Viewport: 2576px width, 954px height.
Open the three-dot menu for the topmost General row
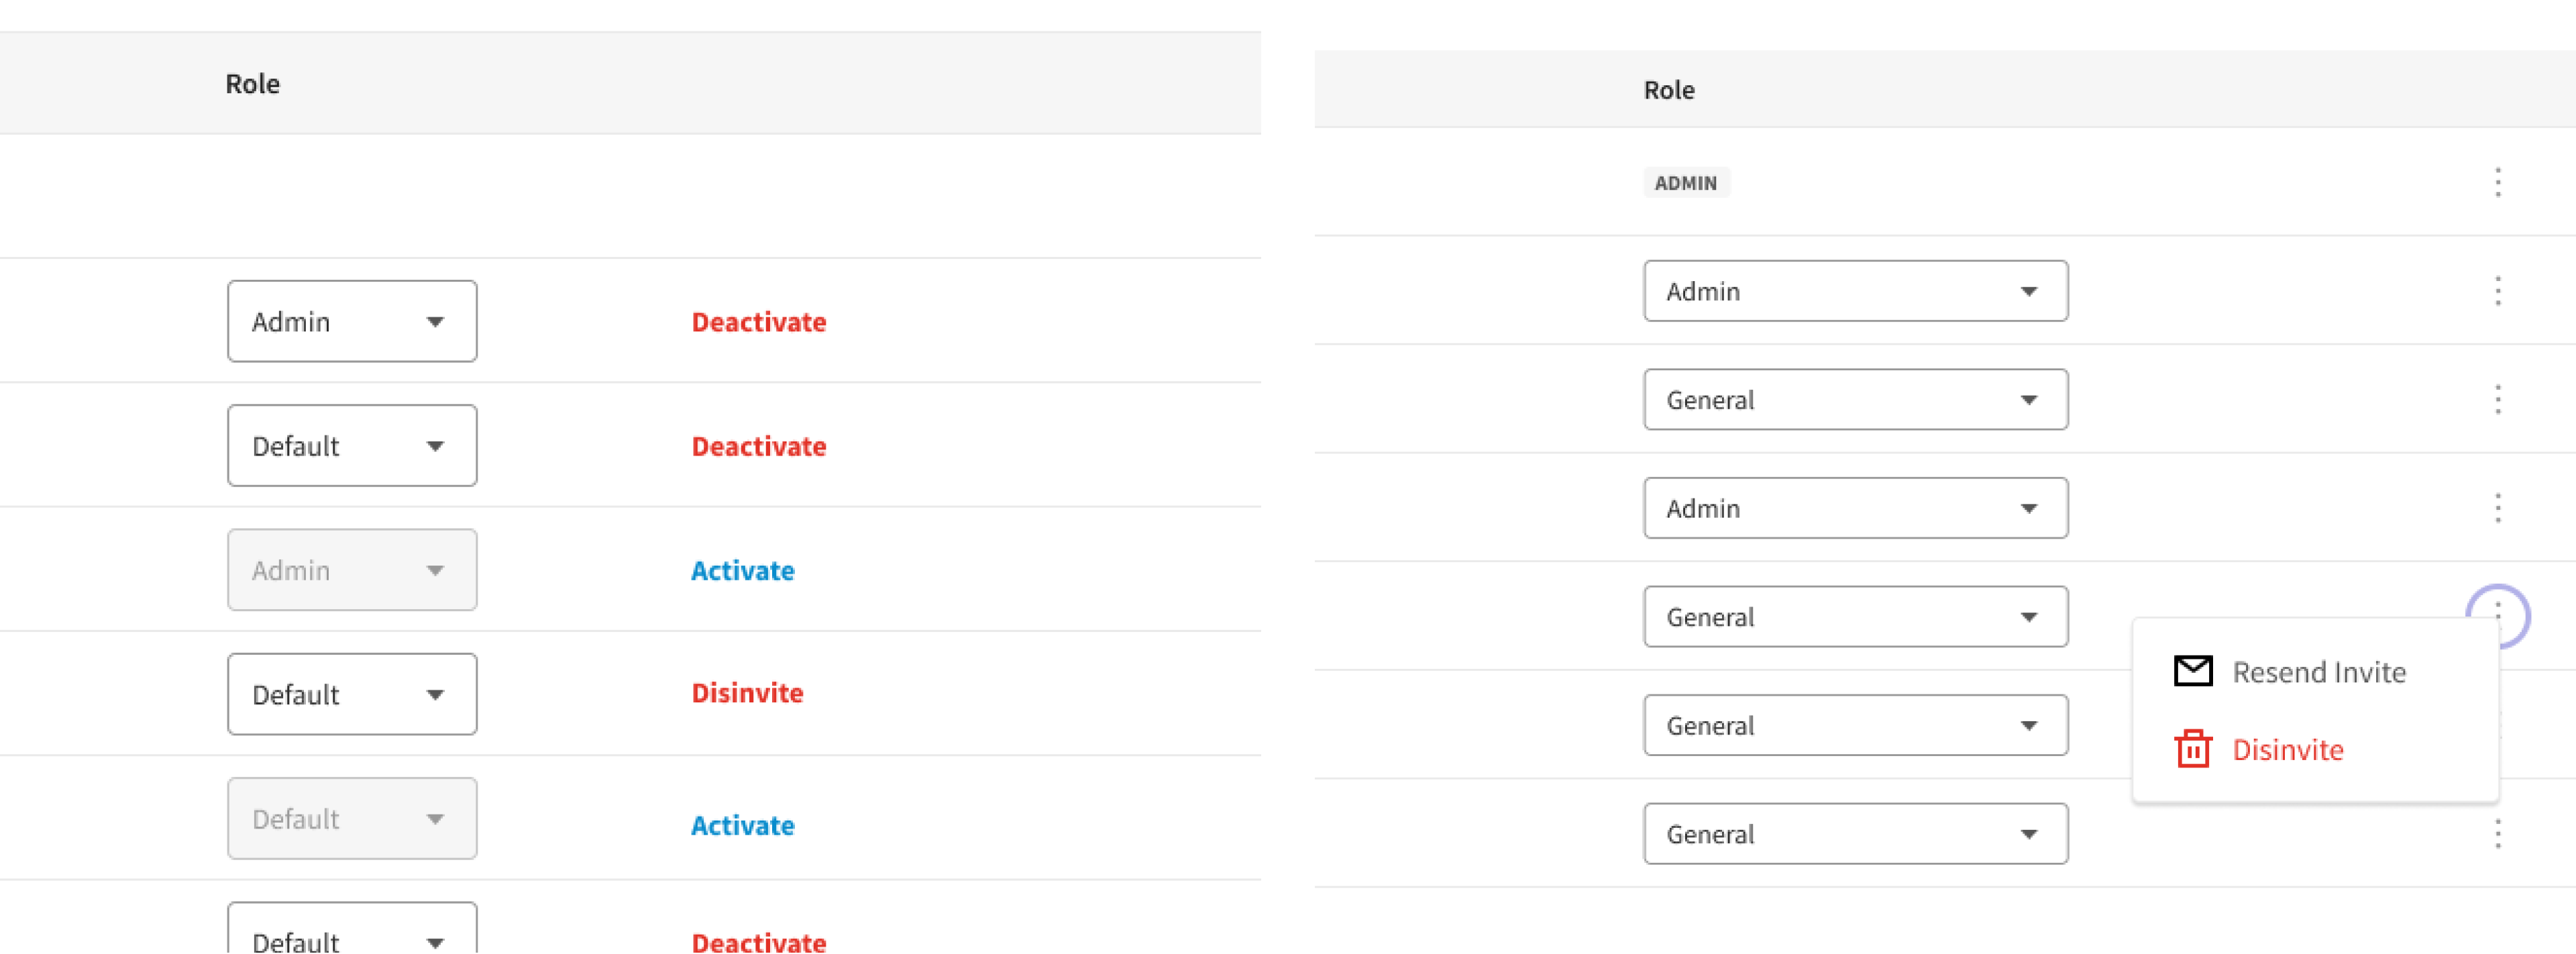pyautogui.click(x=2497, y=399)
